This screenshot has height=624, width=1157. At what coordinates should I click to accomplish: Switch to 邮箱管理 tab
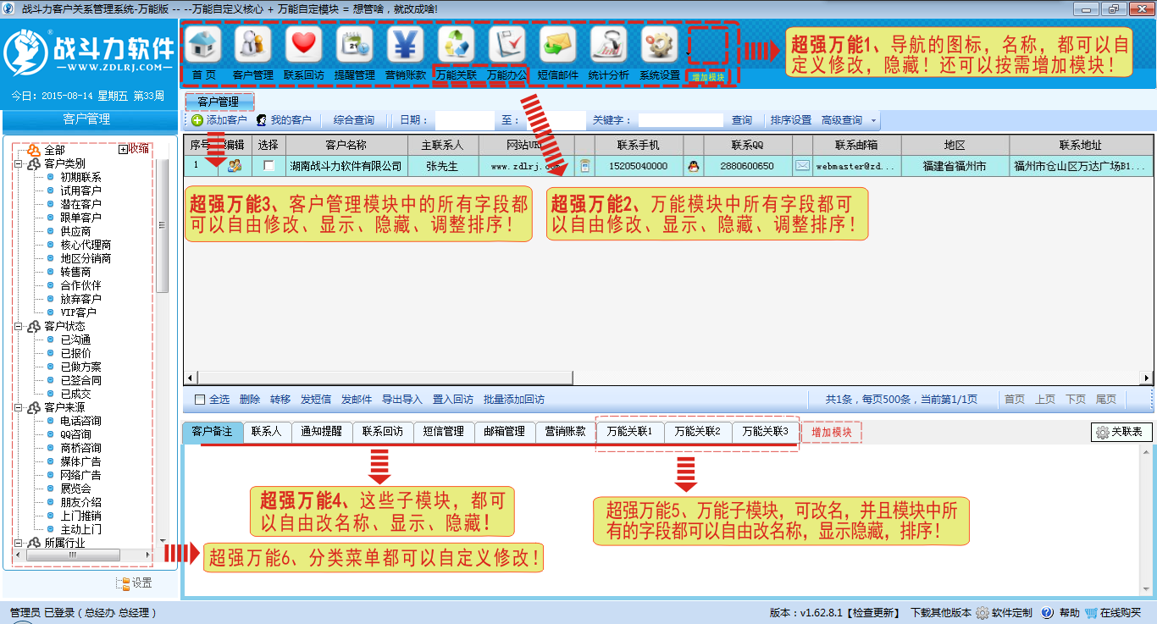(505, 432)
